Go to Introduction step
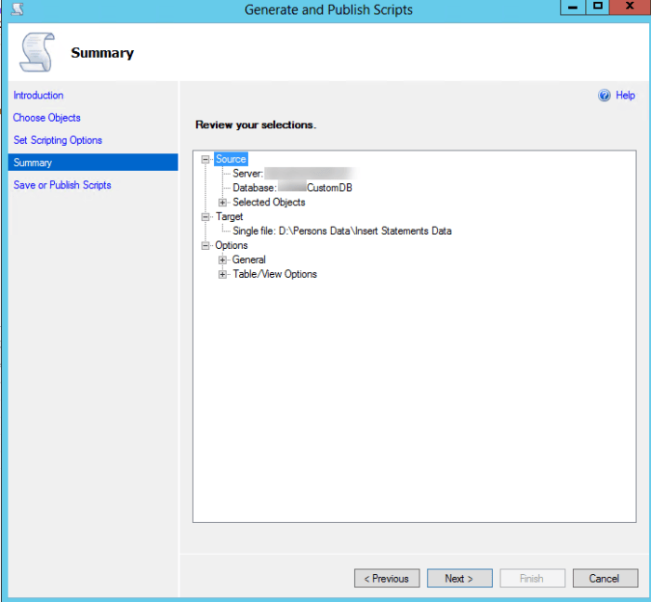This screenshot has height=602, width=651. coord(38,96)
